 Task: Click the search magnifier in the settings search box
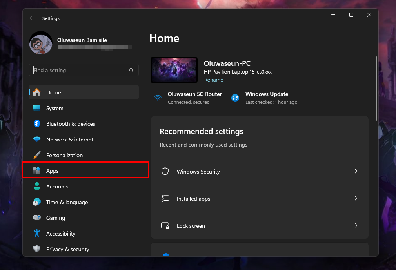pyautogui.click(x=131, y=70)
